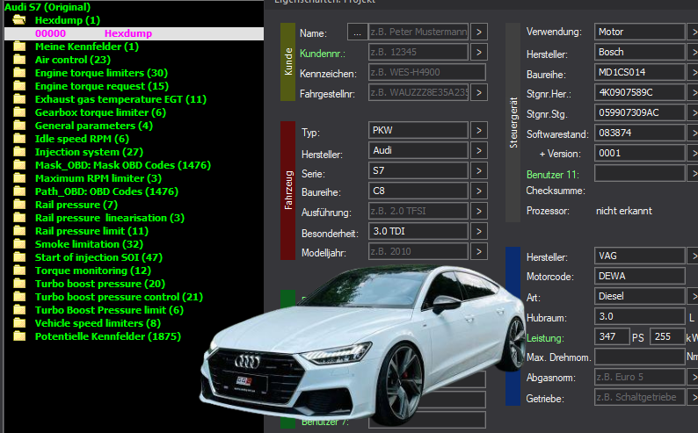
Task: Select Smoke limitation (32) tree entry
Action: 89,244
